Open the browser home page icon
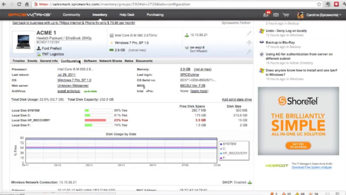The image size is (346, 195). click(27, 4)
